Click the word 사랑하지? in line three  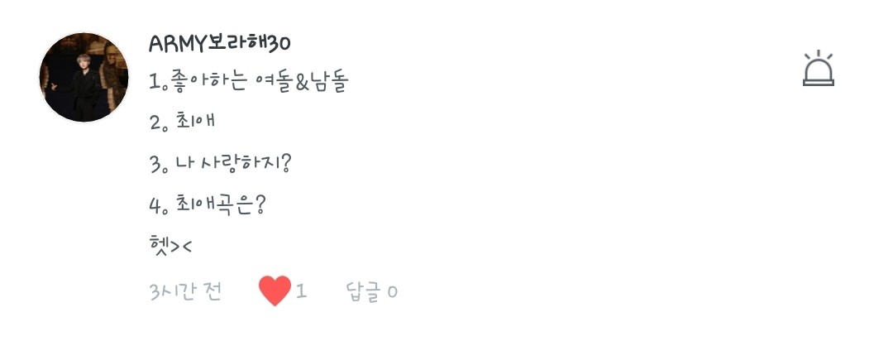[x=248, y=163]
